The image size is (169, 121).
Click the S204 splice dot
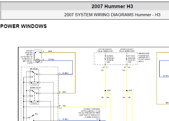(105, 91)
